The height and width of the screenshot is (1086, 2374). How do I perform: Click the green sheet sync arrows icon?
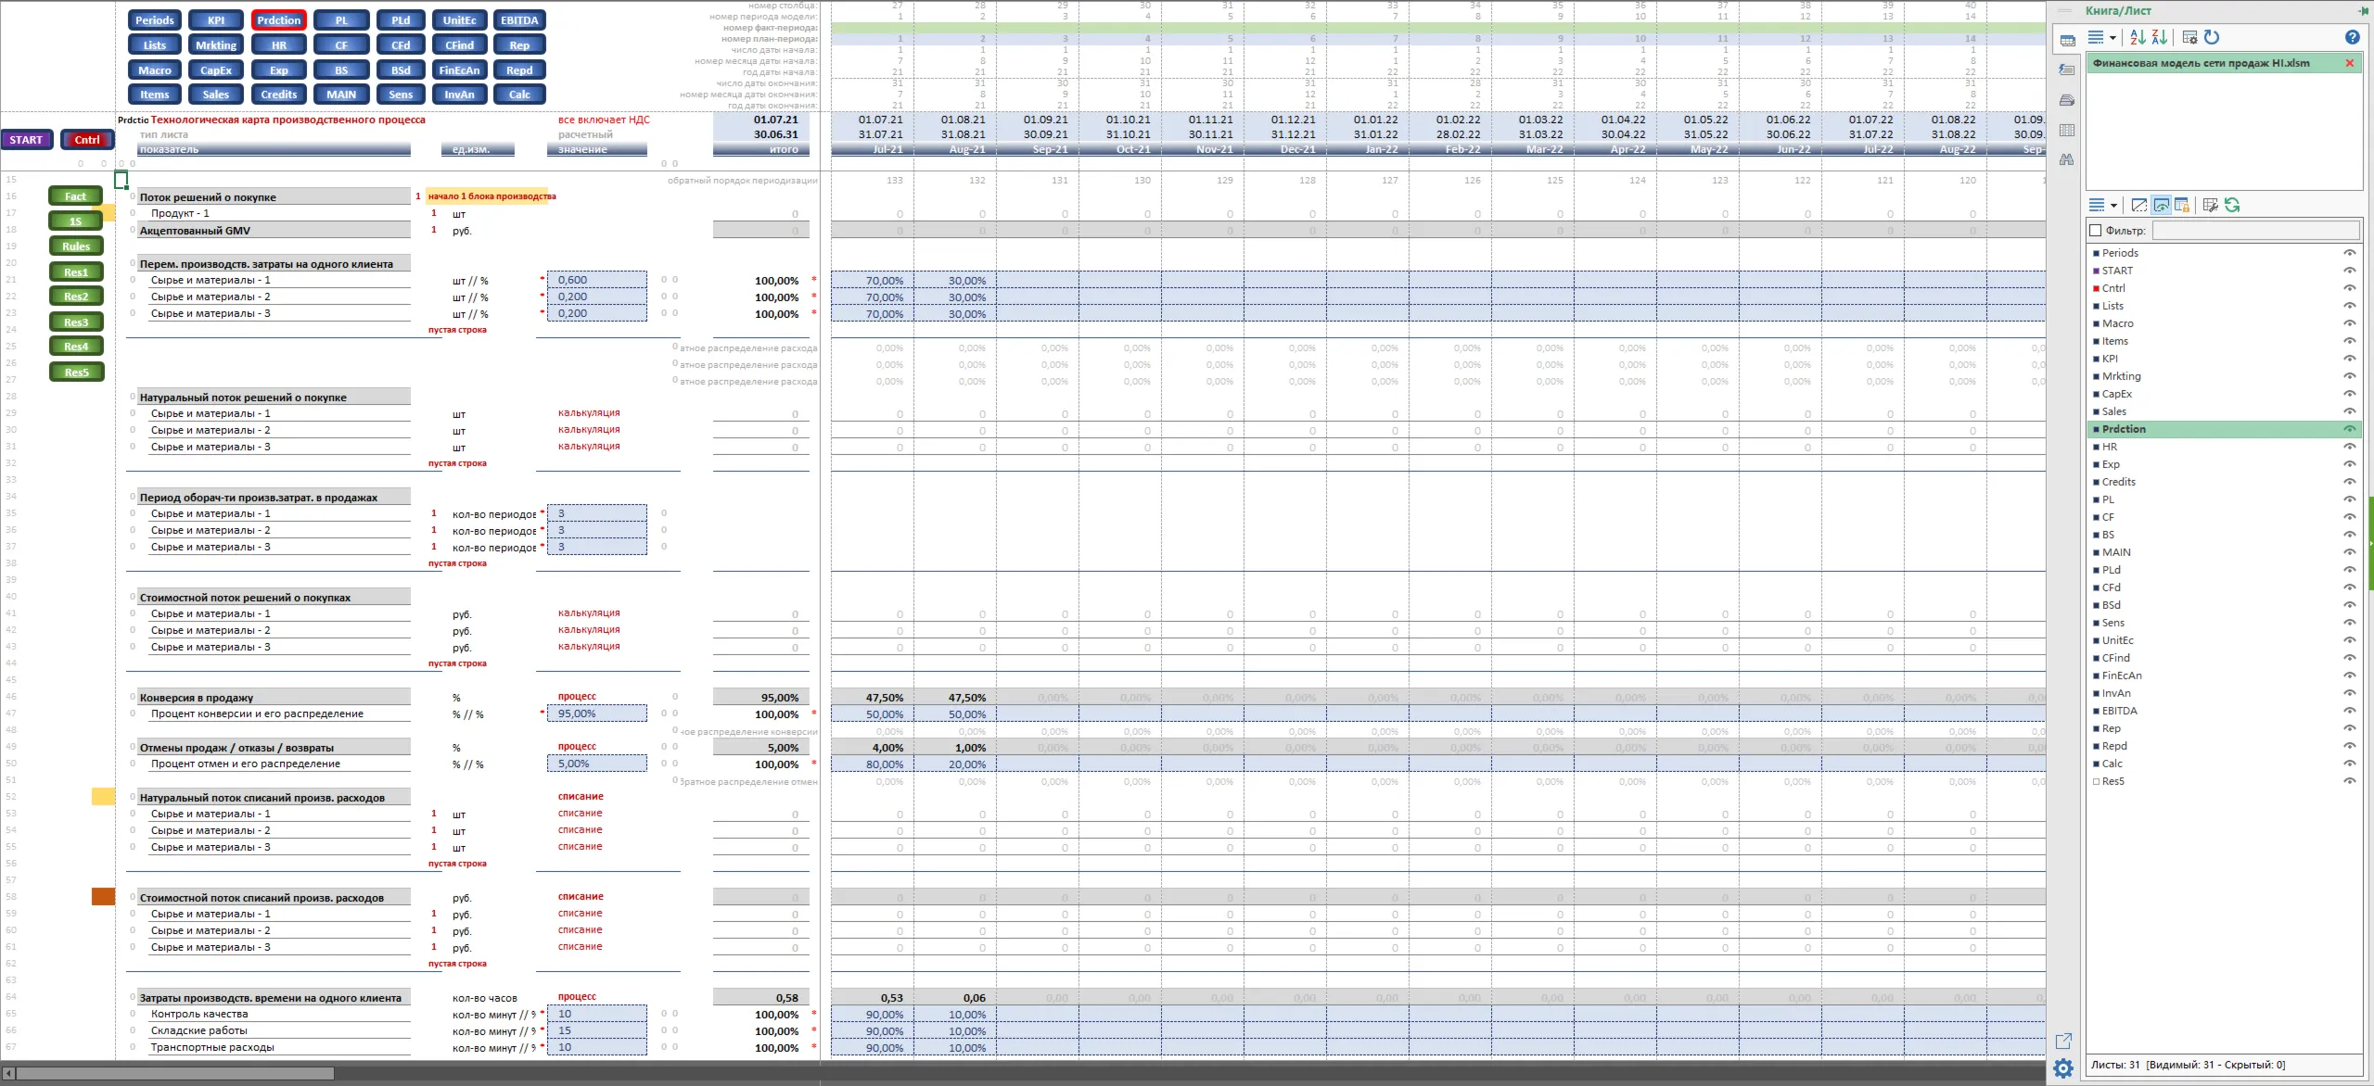point(2232,205)
